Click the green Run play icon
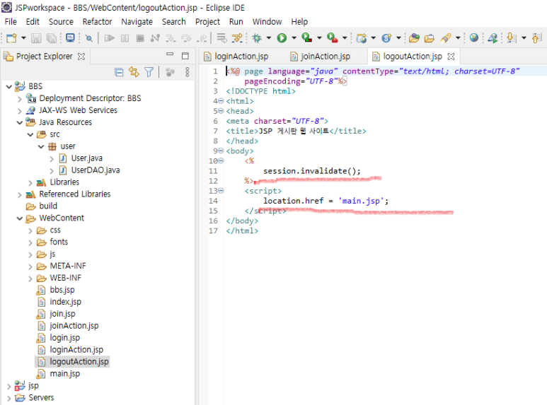The image size is (547, 405). [282, 37]
